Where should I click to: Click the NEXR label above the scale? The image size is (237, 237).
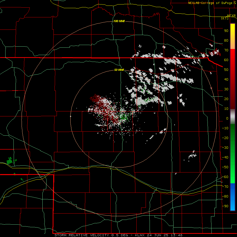pos(231,16)
